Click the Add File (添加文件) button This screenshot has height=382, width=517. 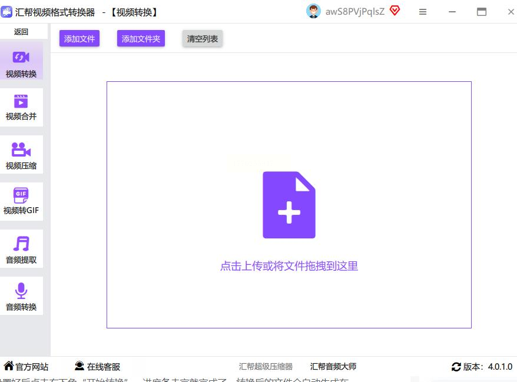pyautogui.click(x=79, y=39)
